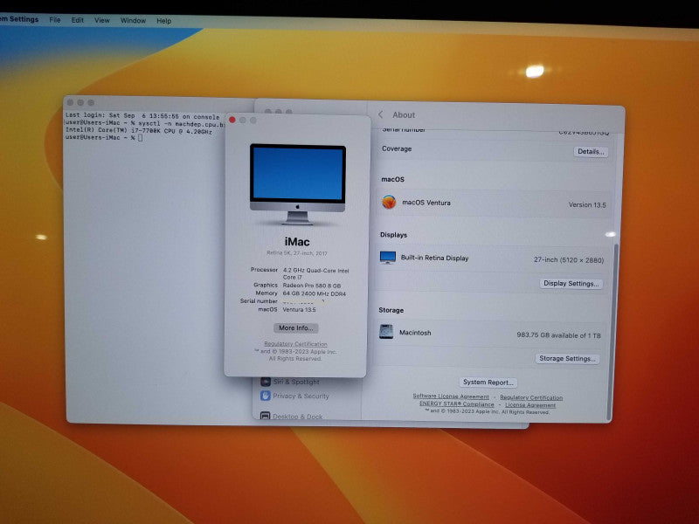699x524 pixels.
Task: Click '4.2 GHz Quad-Core Intel' processor value
Action: (x=315, y=271)
